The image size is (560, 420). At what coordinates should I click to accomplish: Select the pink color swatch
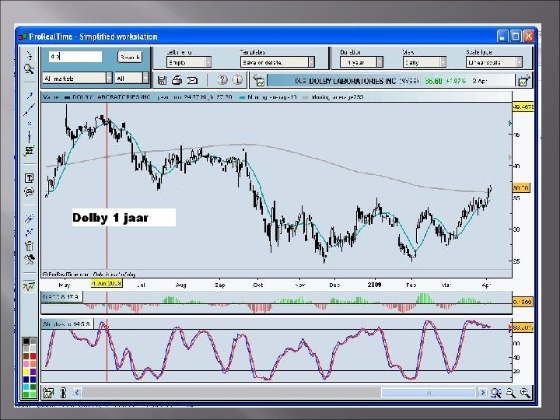[x=26, y=364]
